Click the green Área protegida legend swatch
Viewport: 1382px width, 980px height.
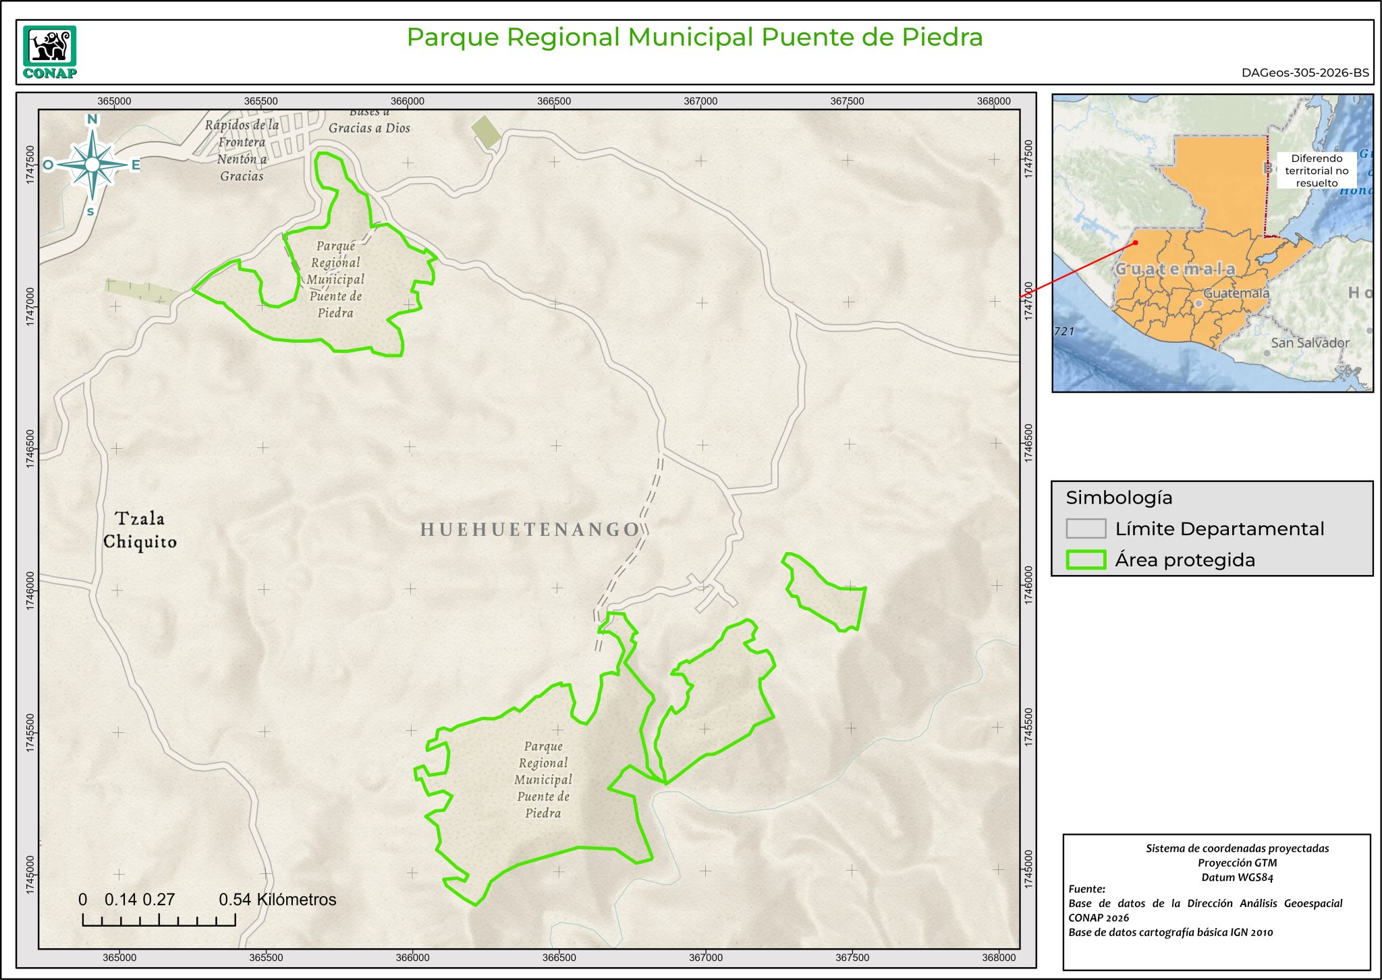coord(1085,560)
